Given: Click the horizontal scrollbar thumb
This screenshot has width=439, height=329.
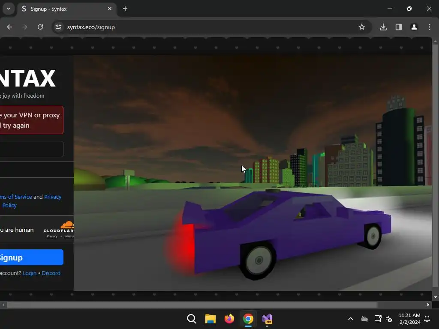Looking at the screenshot, I should pyautogui.click(x=192, y=305).
